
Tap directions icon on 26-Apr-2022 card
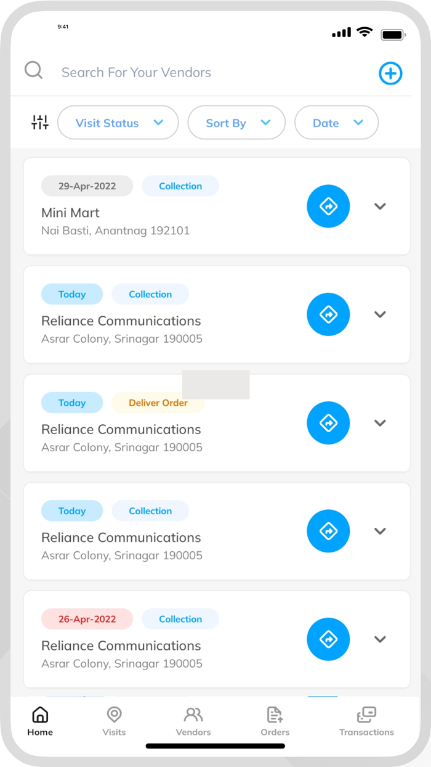tap(328, 639)
